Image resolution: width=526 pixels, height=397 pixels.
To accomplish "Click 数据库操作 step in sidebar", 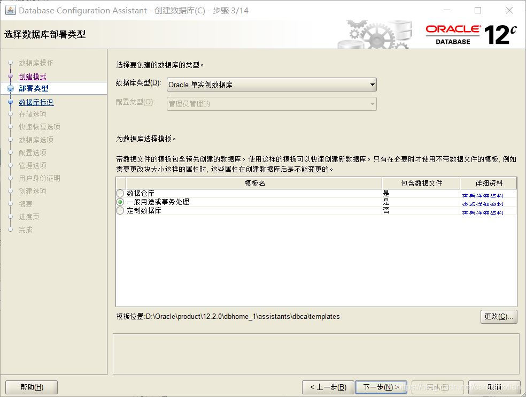I will coord(36,63).
